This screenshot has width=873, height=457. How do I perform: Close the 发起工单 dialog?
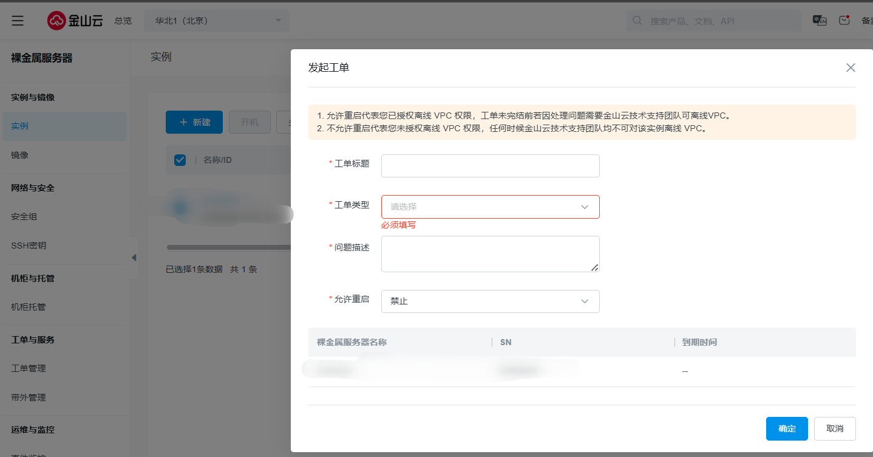coord(851,67)
